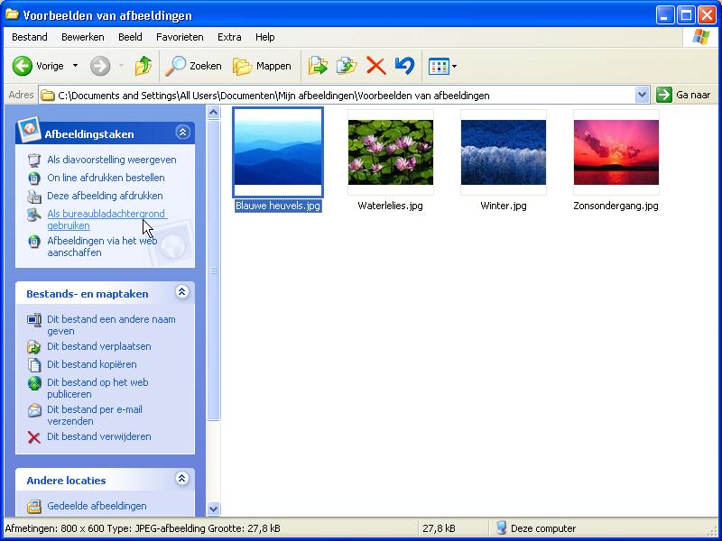
Task: Collapse the Afbeeldingstaken panel chevron
Action: click(x=183, y=131)
